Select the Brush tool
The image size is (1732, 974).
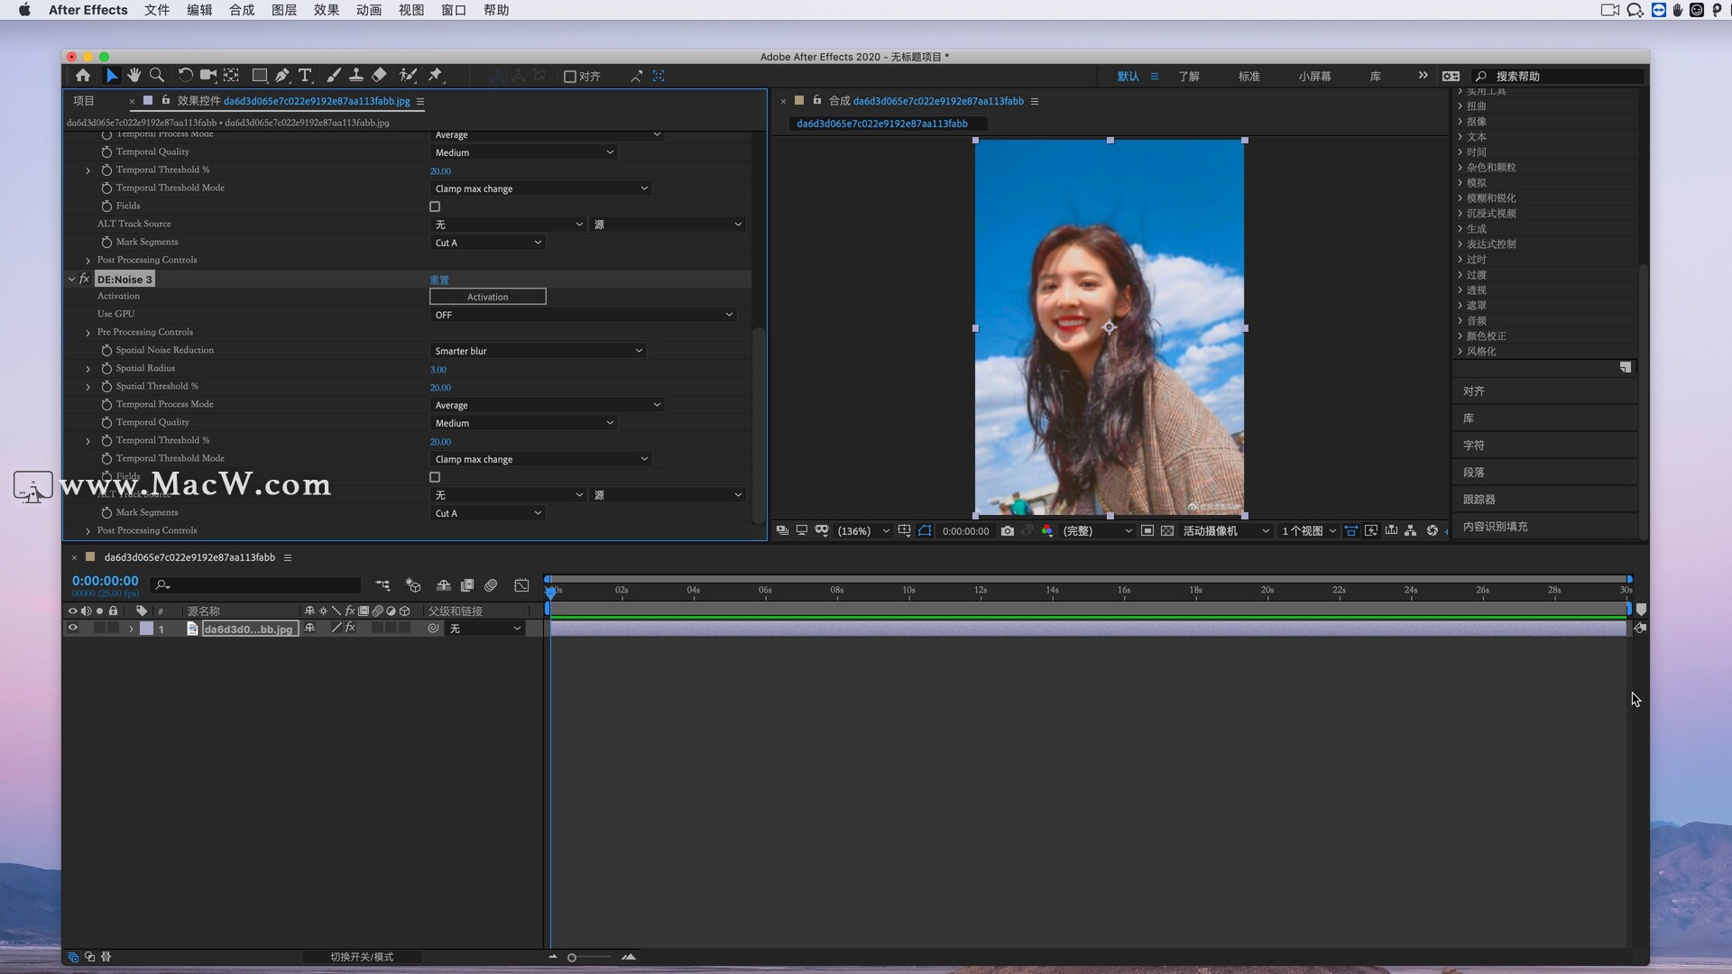click(x=333, y=76)
